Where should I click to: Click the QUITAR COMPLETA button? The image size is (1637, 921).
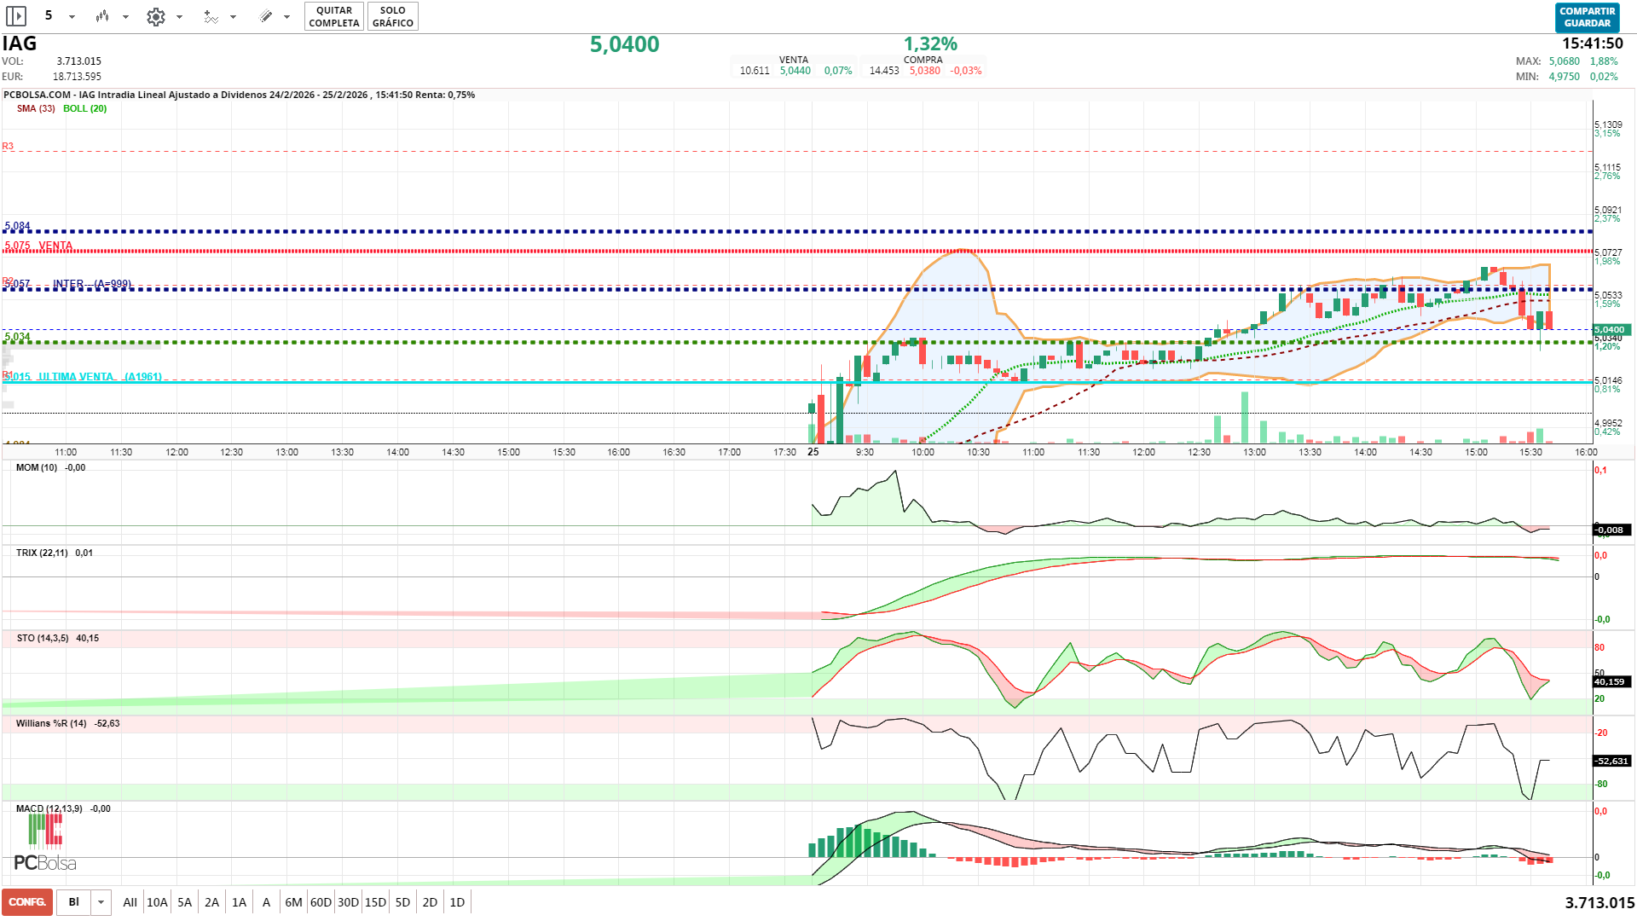point(333,16)
